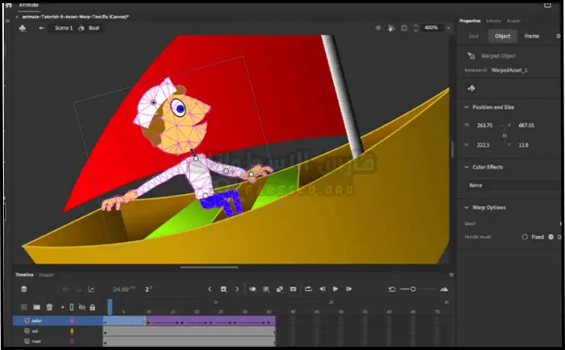The height and width of the screenshot is (350, 565).
Task: Toggle the lock all layers icon
Action: click(92, 307)
